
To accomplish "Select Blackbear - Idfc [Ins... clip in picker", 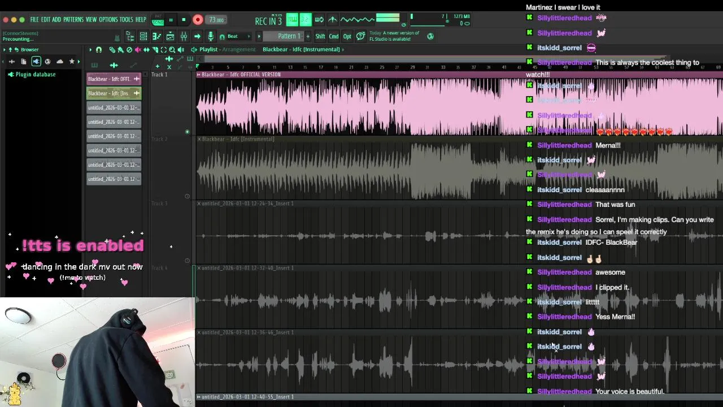I will click(114, 93).
